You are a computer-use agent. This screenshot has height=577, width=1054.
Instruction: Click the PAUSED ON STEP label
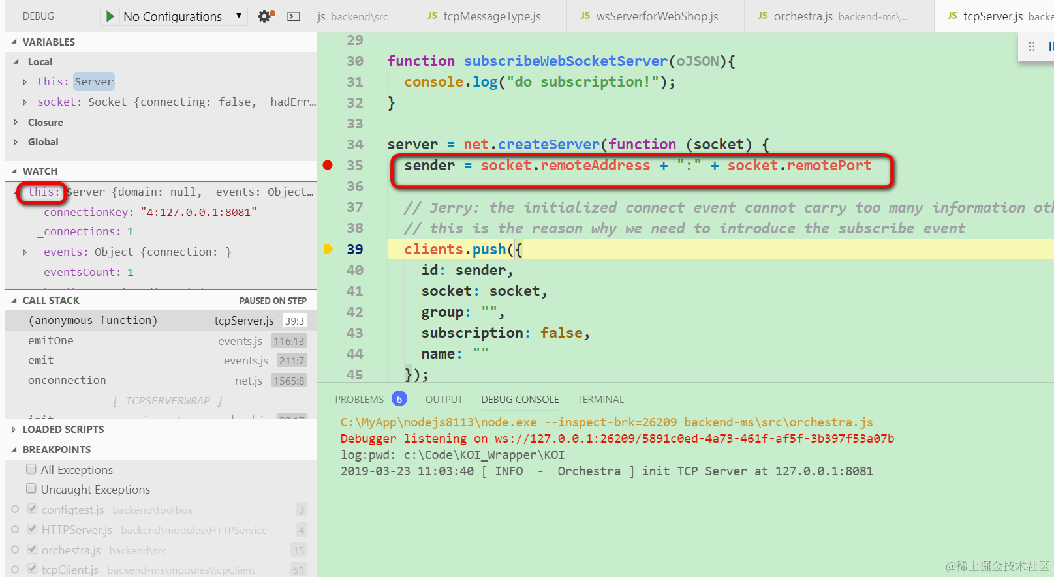pyautogui.click(x=273, y=301)
